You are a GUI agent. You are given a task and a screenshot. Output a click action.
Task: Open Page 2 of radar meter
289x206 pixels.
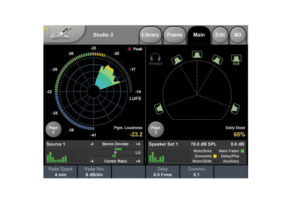53,129
